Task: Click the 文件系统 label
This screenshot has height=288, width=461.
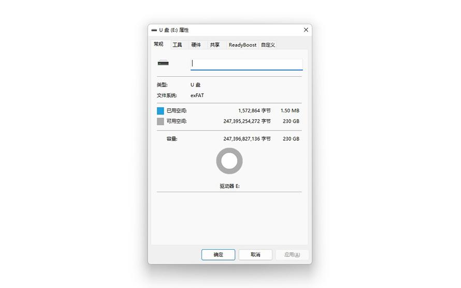Action: (167, 95)
